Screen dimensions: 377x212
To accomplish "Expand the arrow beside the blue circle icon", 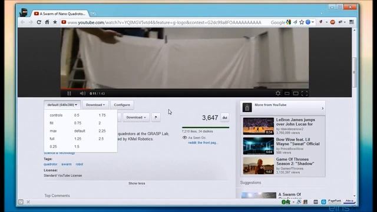I will click(313, 22).
